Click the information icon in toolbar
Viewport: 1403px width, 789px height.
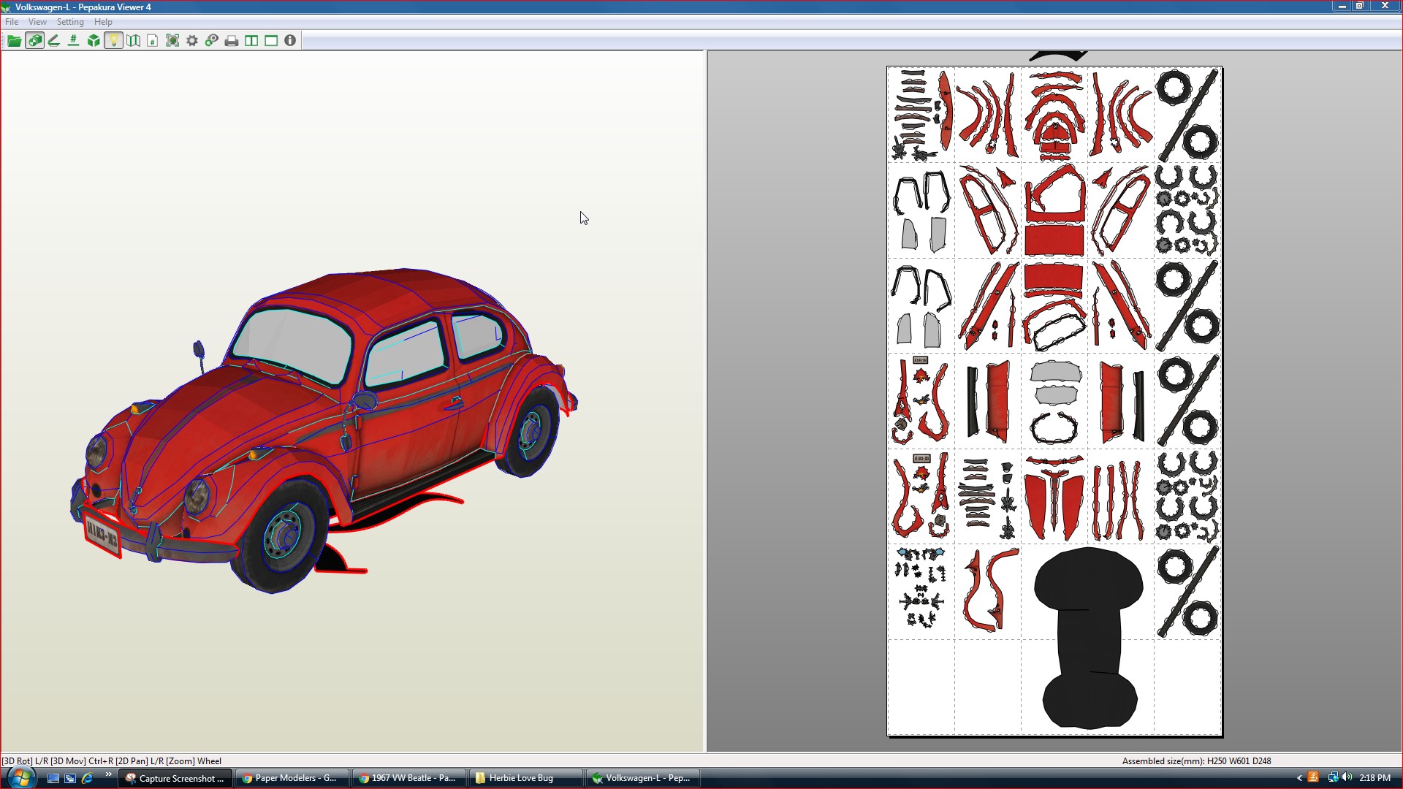pyautogui.click(x=290, y=41)
